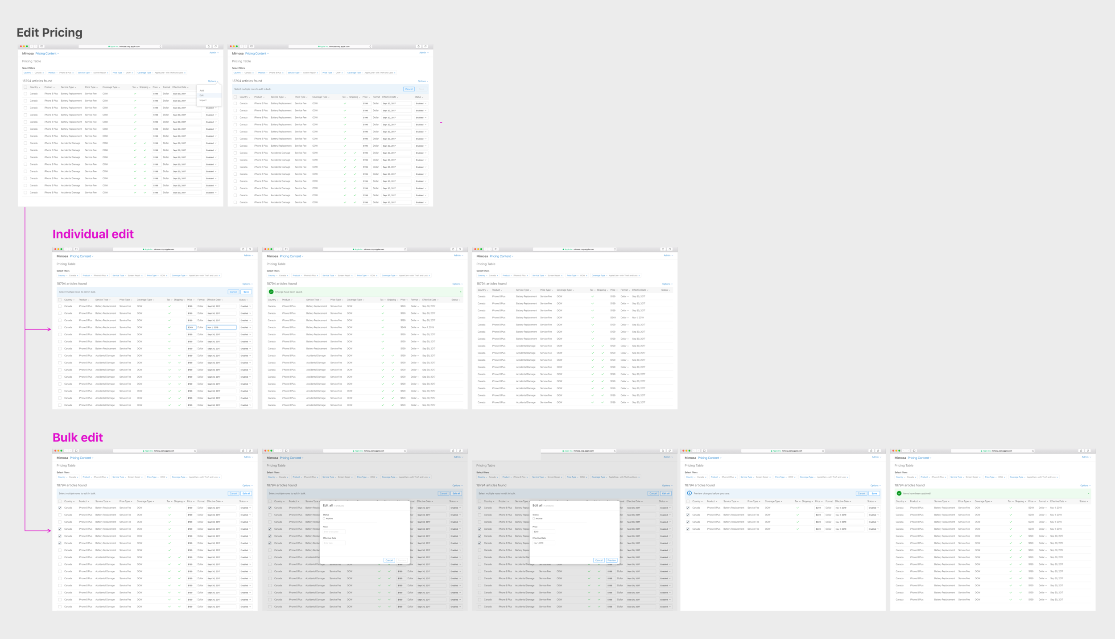Click forward arrow in 'Items have been updated!' window
The image size is (1115, 639).
(908, 451)
